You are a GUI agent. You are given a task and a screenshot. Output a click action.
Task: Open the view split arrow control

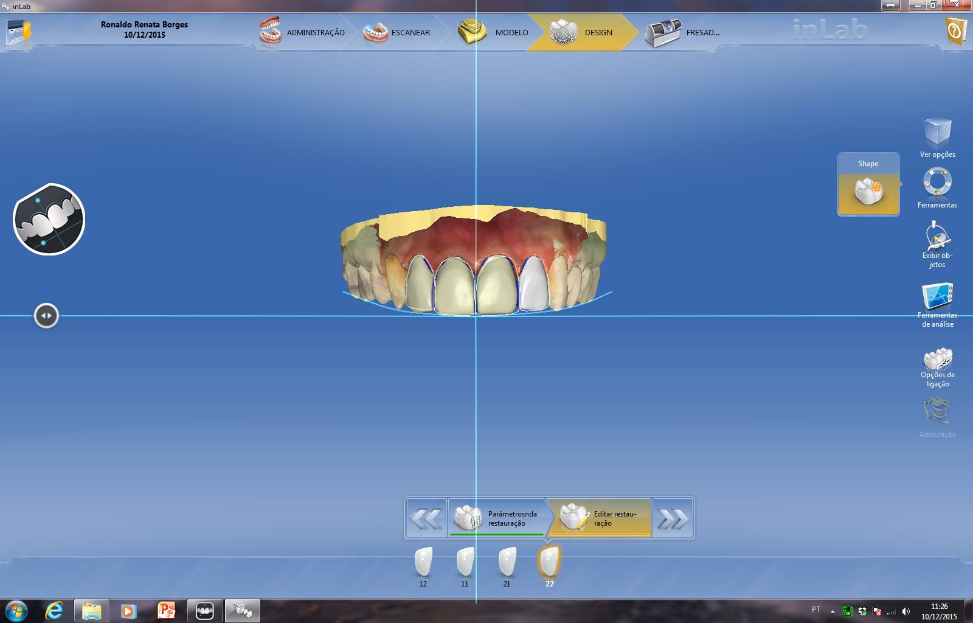(46, 315)
